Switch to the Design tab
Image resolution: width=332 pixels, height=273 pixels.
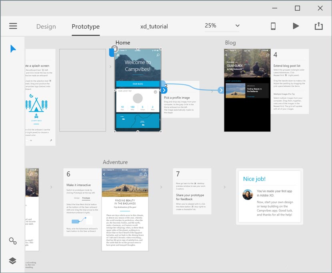pos(46,26)
